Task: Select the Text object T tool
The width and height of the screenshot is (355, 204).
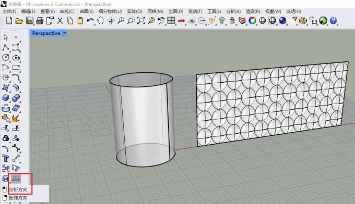Action: pos(6,158)
